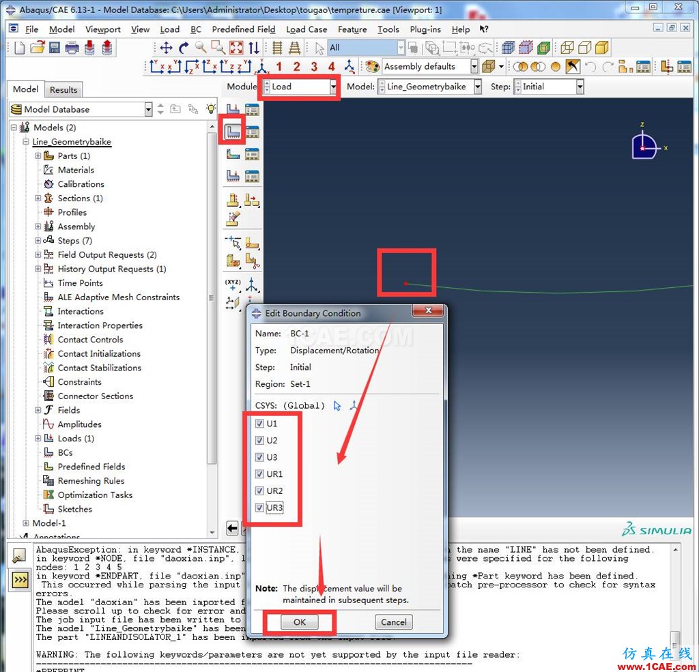Screen dimensions: 699x672
Task: Expand the Model-1 tree node
Action: tap(26, 523)
